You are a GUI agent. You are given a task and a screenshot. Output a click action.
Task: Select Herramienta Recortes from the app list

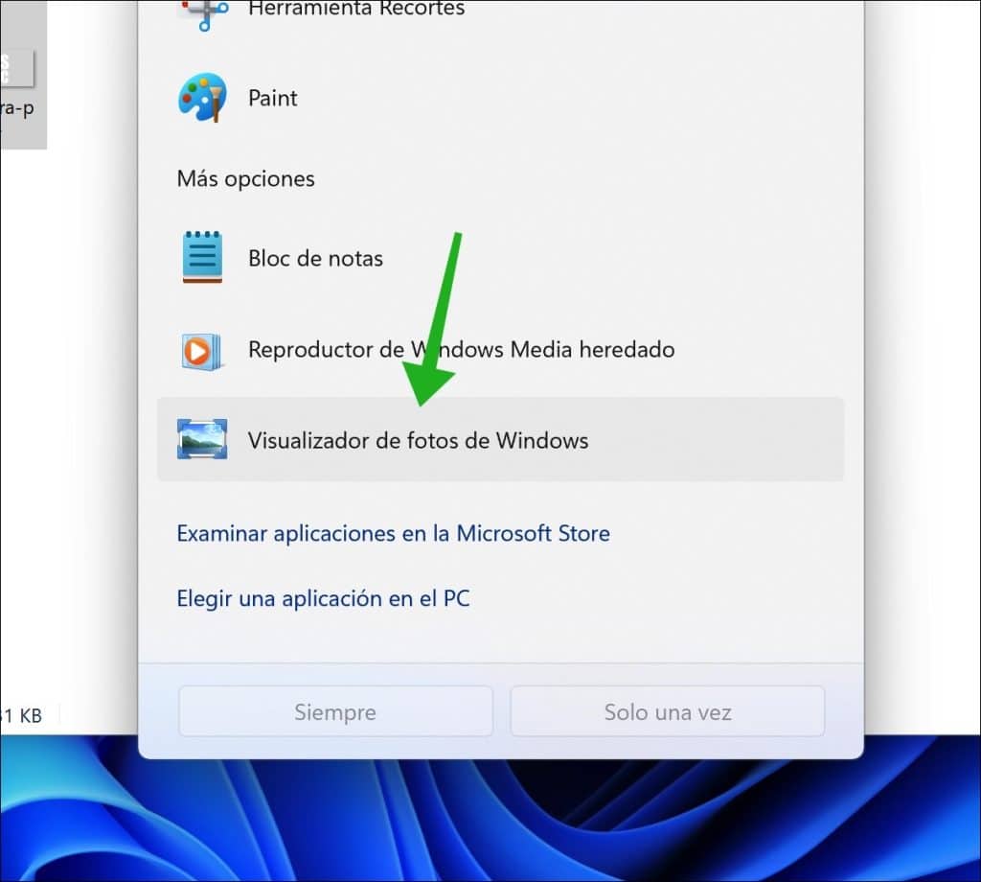click(356, 9)
